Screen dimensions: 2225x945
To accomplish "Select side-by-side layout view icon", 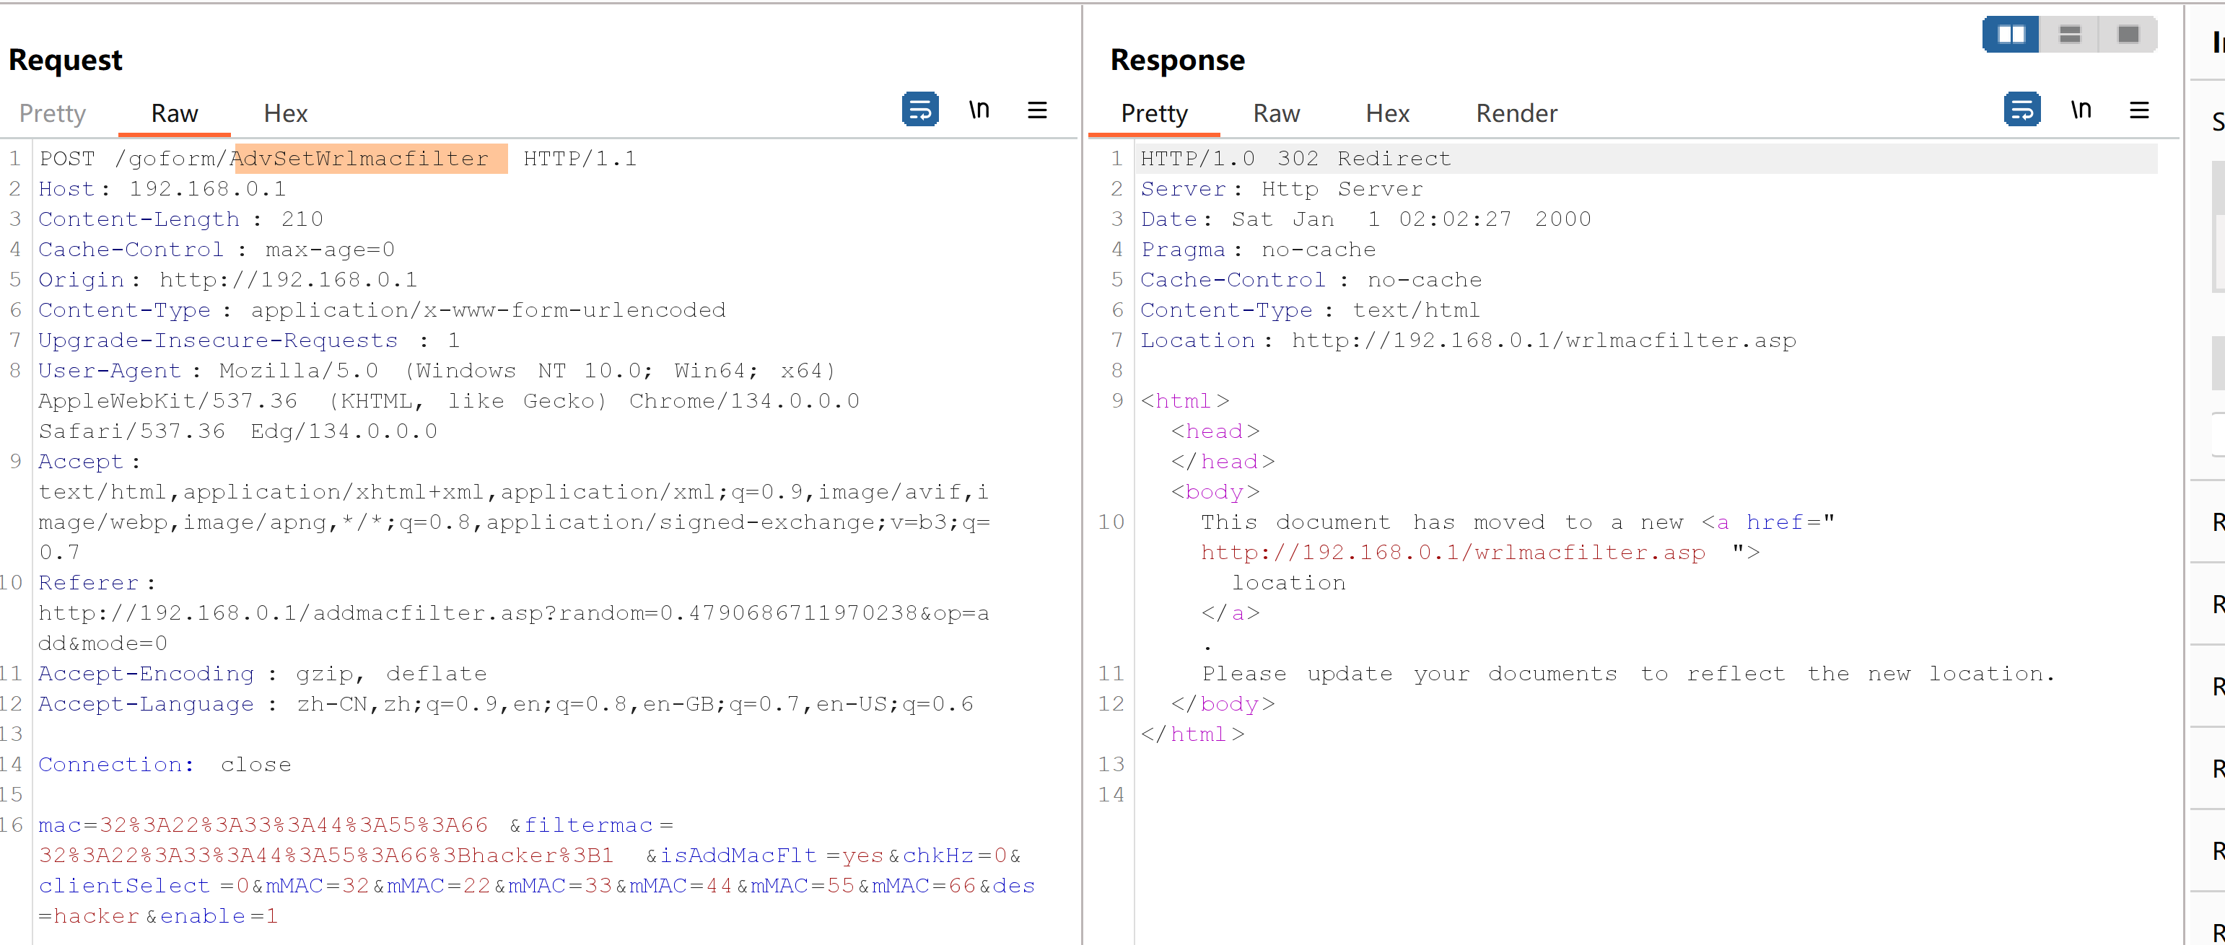I will [x=2011, y=35].
